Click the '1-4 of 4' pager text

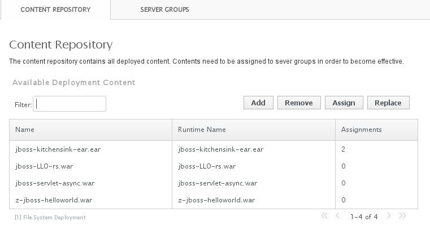click(x=364, y=217)
